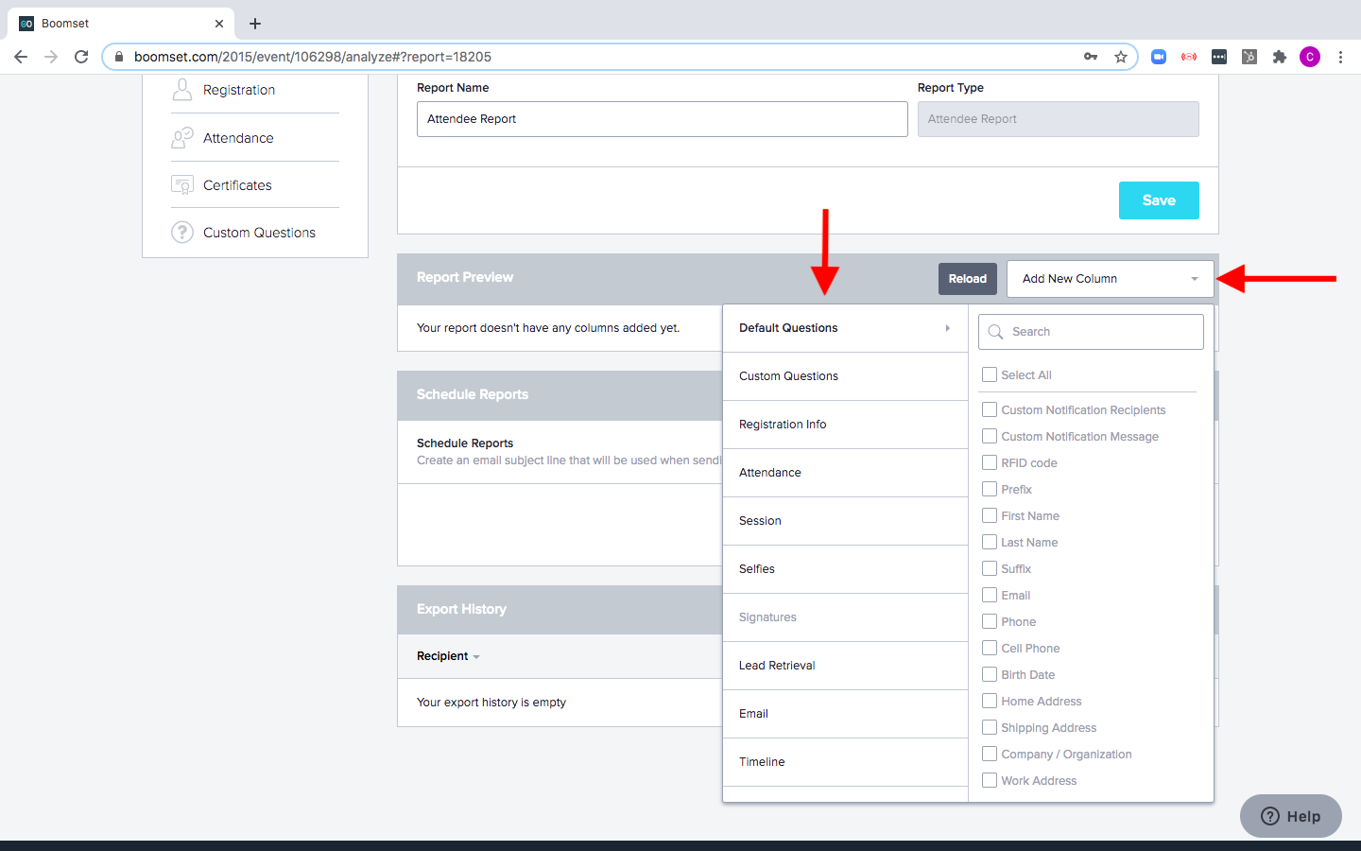1361x851 pixels.
Task: Click the red extension icon in toolbar
Action: pyautogui.click(x=1189, y=57)
